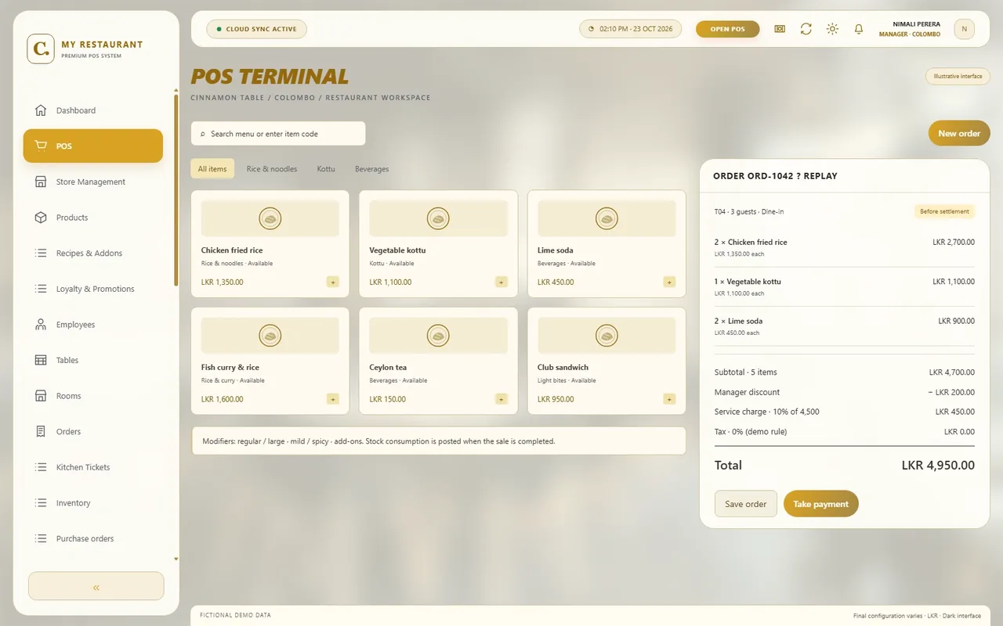Open Recipes & Addons section
Viewport: 1003px width, 626px height.
tap(93, 254)
